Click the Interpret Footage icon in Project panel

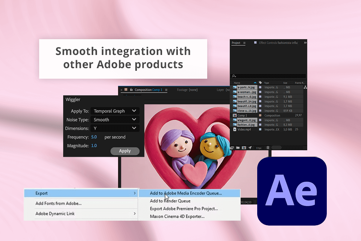click(x=232, y=148)
